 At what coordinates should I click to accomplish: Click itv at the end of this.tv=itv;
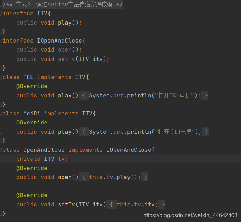click(x=149, y=204)
